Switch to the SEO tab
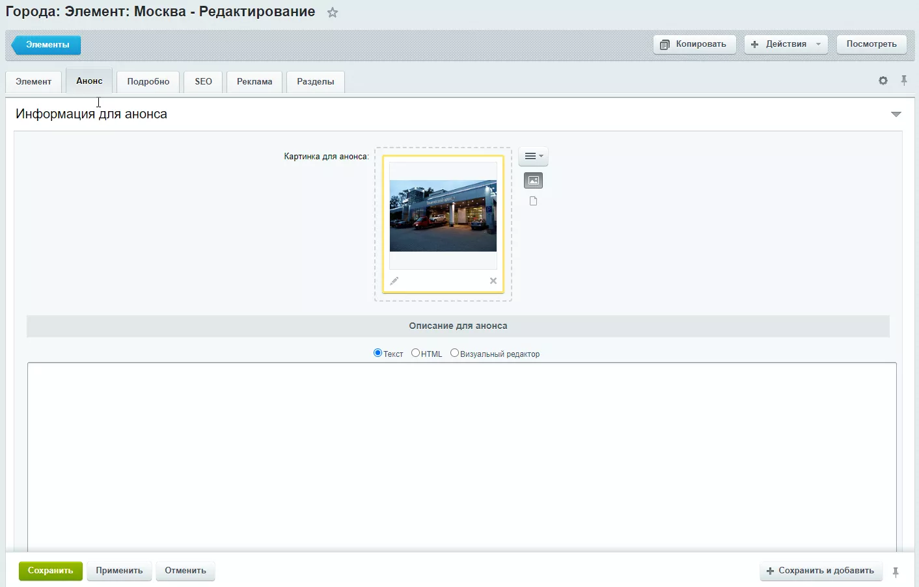The height and width of the screenshot is (587, 919). [203, 82]
